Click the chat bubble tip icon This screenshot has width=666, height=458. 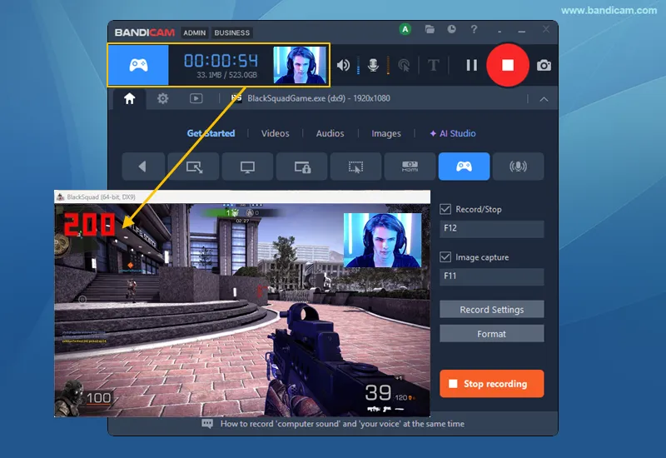pos(207,424)
